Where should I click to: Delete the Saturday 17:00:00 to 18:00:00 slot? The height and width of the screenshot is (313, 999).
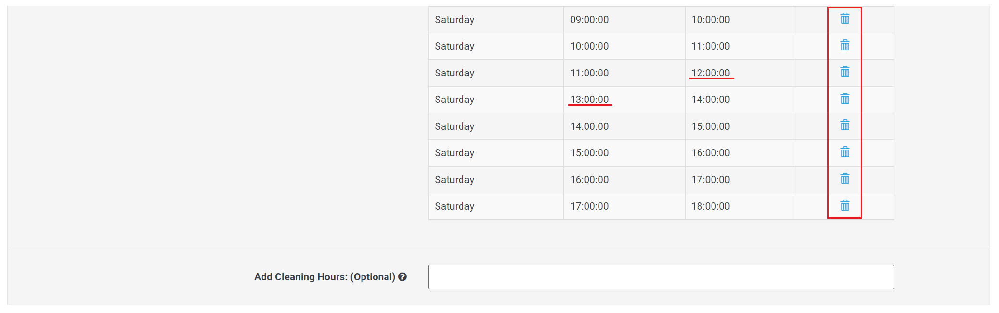click(845, 206)
